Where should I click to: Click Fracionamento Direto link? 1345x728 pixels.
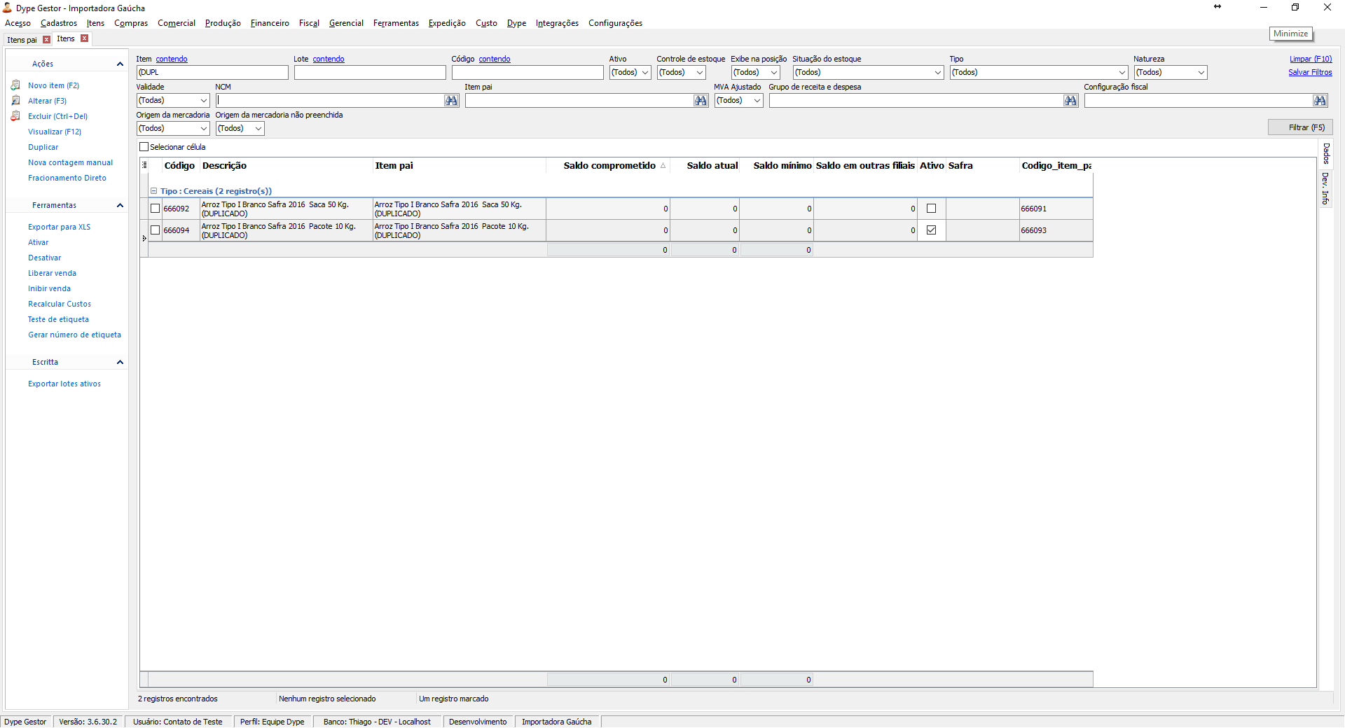[x=67, y=178]
